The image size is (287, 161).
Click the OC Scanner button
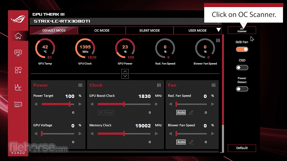pos(242,30)
